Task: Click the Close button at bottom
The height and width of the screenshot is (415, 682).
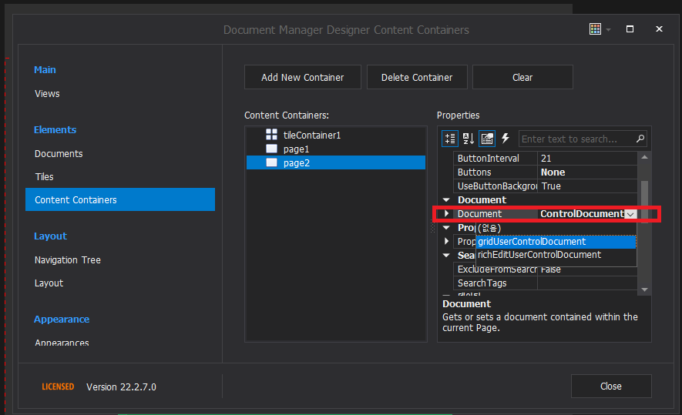Action: (x=611, y=386)
